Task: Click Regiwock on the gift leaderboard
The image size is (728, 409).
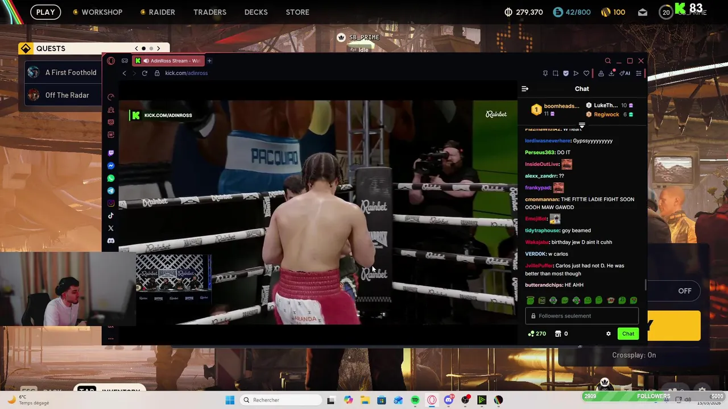Action: click(606, 114)
